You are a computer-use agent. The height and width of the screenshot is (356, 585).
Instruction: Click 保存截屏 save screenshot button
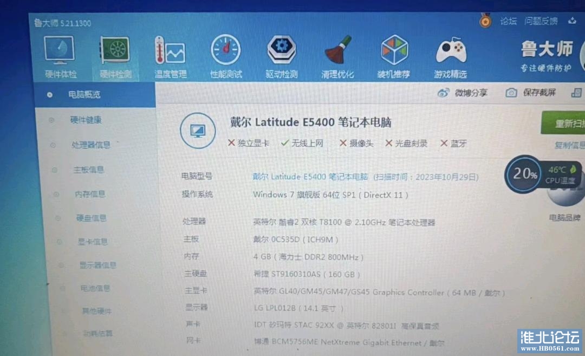point(532,93)
